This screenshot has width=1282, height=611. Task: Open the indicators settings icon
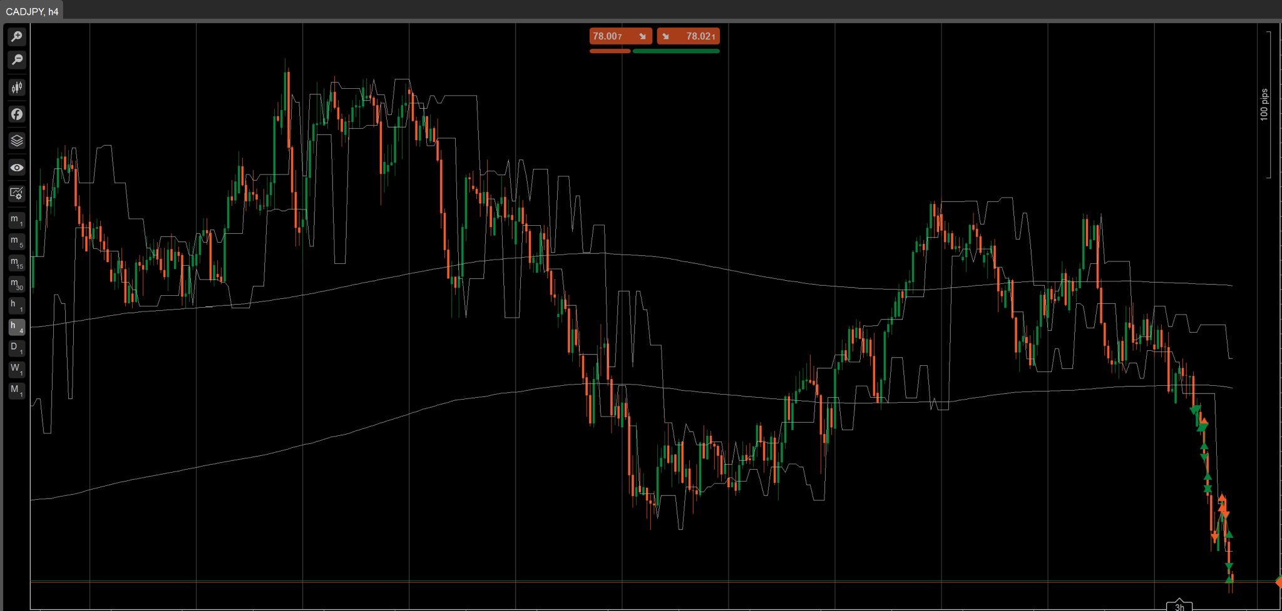tap(16, 87)
